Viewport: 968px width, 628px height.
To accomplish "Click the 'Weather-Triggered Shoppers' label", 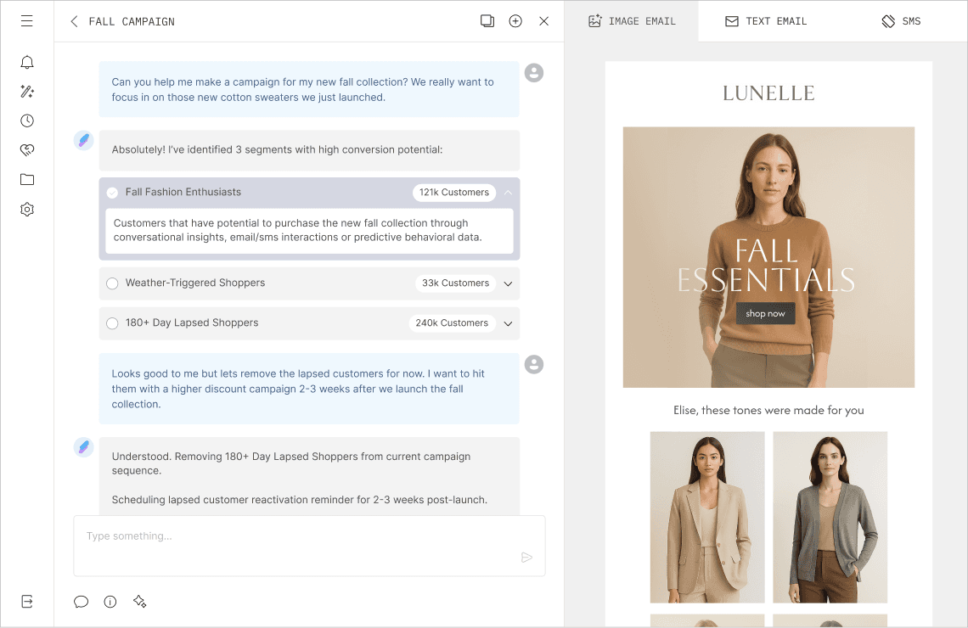I will point(195,283).
